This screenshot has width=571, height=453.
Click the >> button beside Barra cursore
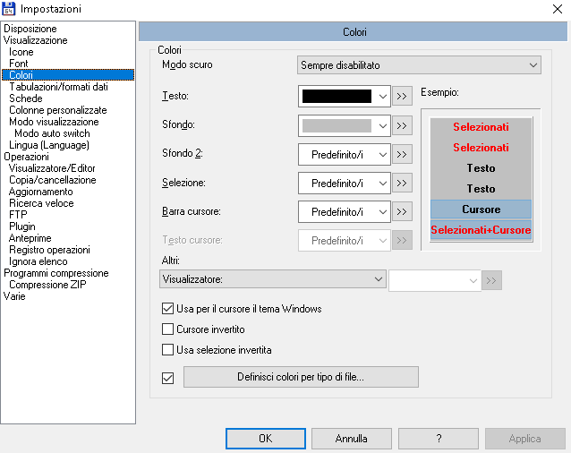click(402, 211)
